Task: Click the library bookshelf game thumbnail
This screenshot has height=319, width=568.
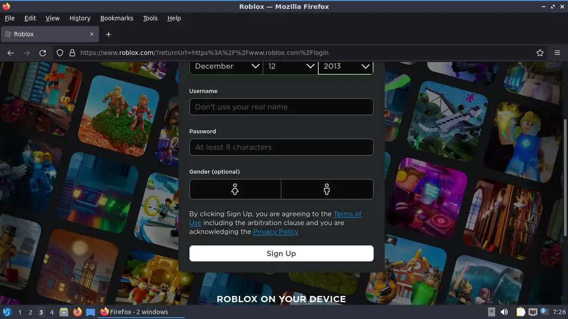Action: click(x=504, y=218)
